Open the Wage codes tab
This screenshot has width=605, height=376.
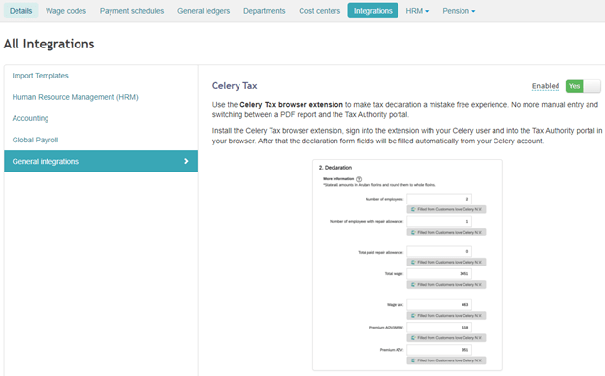[66, 11]
